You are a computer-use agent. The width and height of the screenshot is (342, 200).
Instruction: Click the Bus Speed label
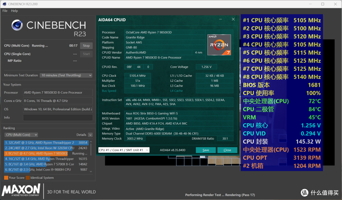109,91
